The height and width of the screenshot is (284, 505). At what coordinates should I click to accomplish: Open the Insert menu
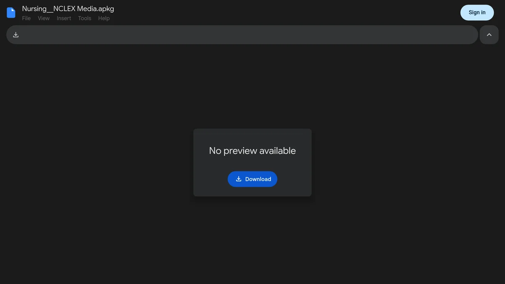pos(64,18)
